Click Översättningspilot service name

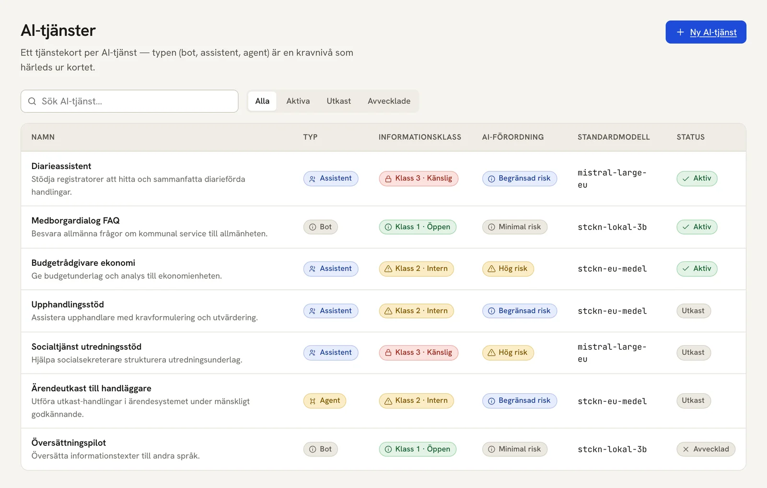(x=69, y=443)
